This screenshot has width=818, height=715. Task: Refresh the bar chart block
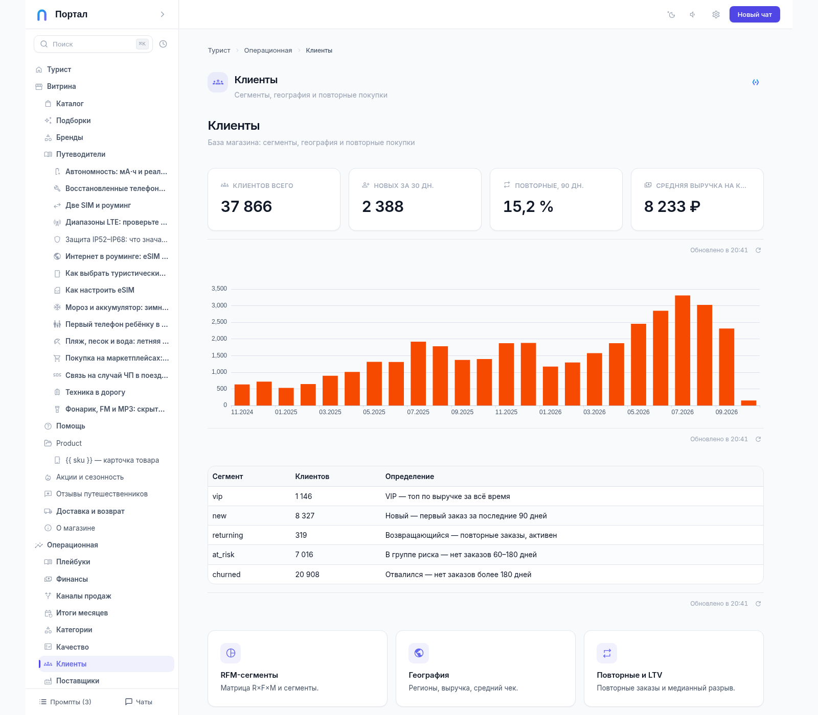point(758,439)
